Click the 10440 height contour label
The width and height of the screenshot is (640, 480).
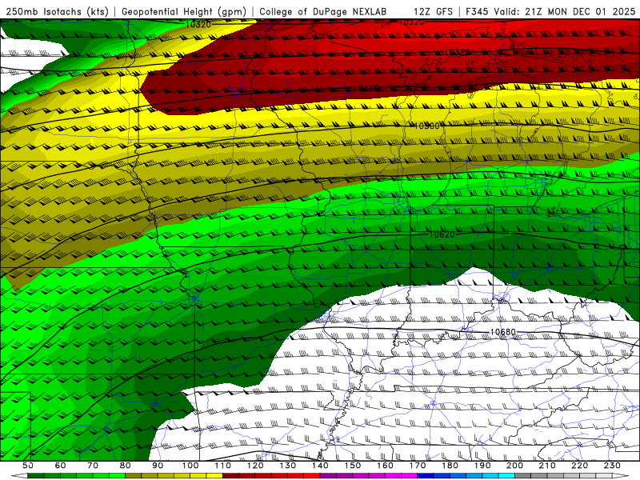(366, 88)
